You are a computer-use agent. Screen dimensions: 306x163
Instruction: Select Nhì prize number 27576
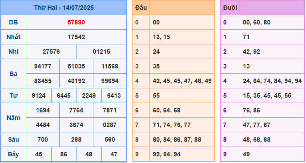(x=51, y=52)
